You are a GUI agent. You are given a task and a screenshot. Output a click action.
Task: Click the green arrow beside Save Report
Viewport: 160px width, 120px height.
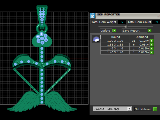pyautogui.click(x=149, y=30)
